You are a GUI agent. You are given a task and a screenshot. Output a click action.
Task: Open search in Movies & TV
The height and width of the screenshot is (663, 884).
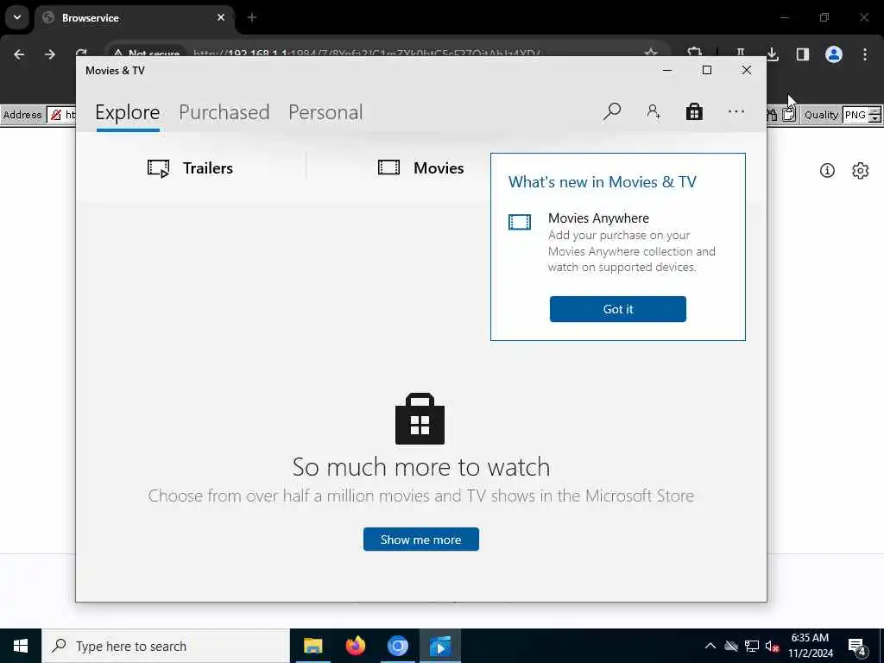612,111
